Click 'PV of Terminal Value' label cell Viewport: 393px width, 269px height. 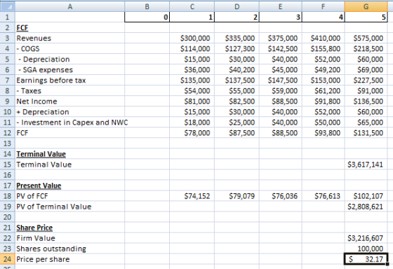point(70,207)
